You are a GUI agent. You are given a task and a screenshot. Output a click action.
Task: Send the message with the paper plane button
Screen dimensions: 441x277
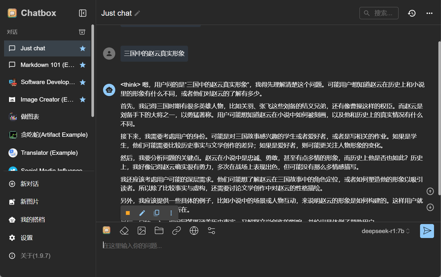click(x=427, y=231)
